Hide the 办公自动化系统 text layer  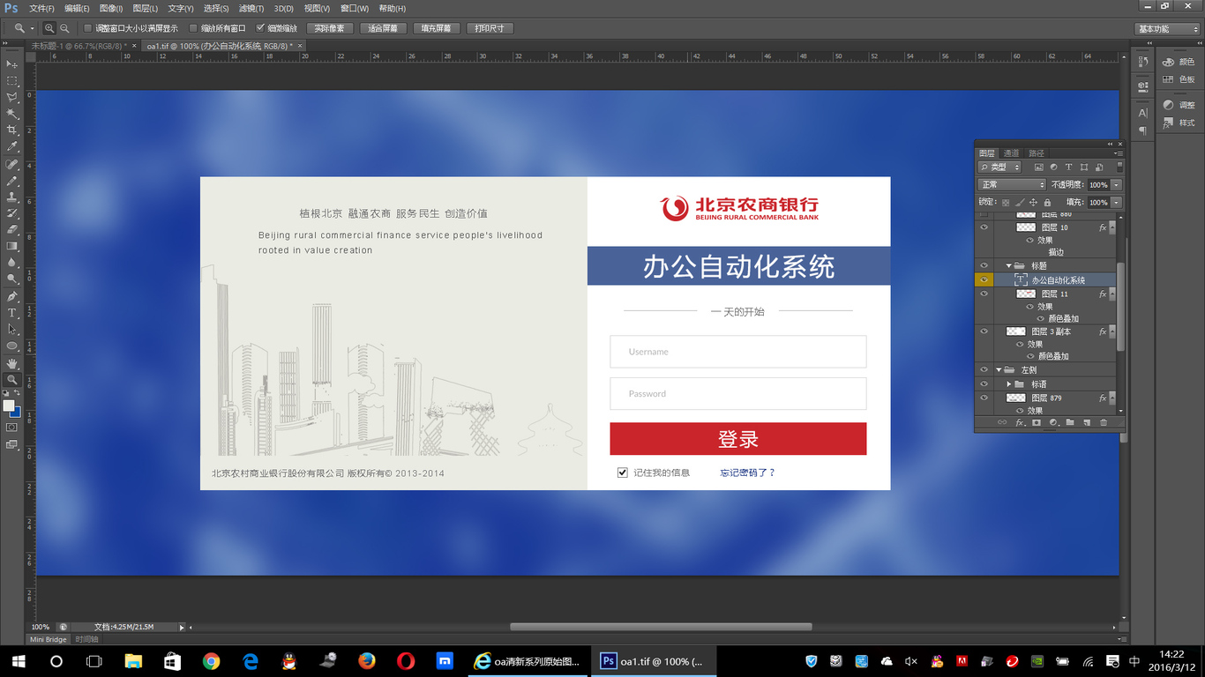point(984,280)
